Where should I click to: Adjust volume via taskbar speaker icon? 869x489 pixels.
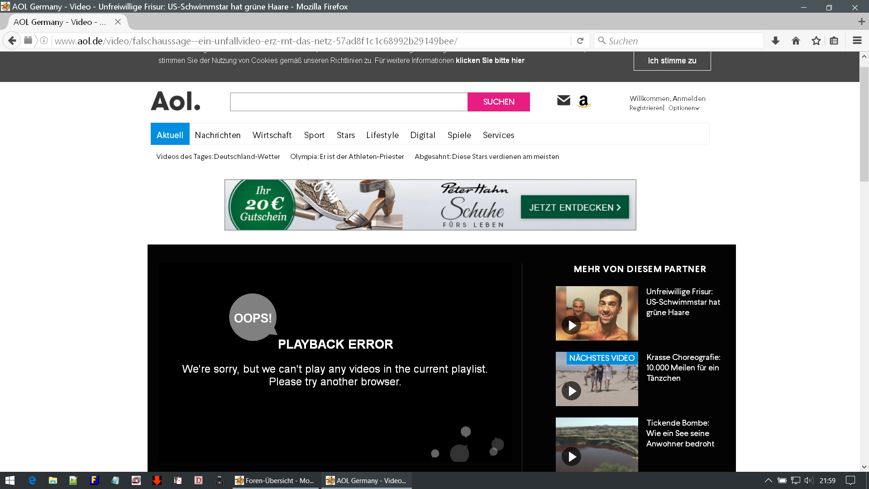coord(809,480)
